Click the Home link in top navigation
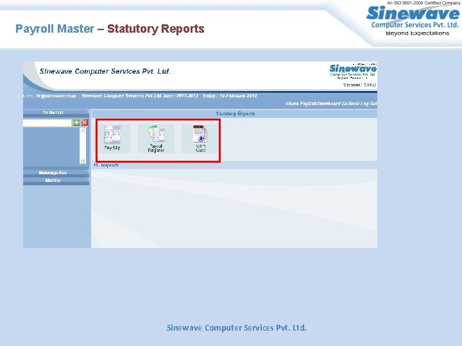The height and width of the screenshot is (346, 462). click(293, 104)
